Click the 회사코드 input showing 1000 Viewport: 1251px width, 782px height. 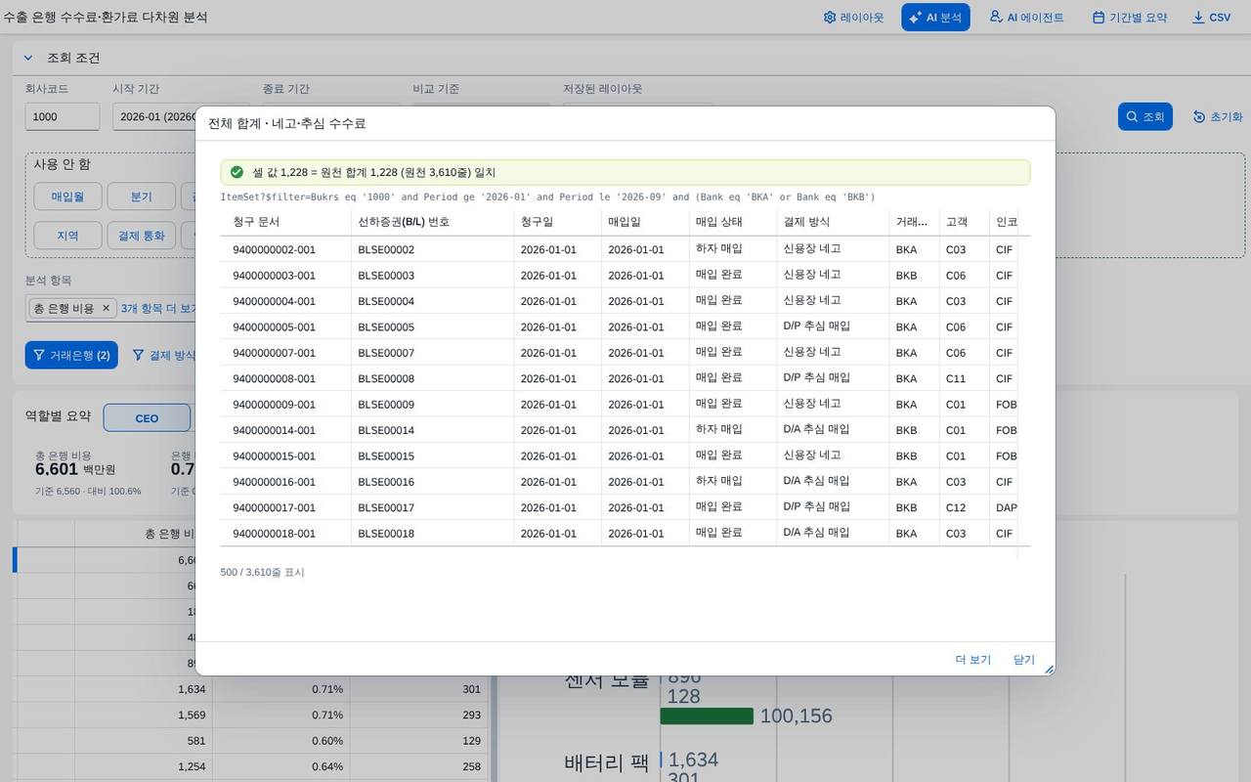point(62,116)
